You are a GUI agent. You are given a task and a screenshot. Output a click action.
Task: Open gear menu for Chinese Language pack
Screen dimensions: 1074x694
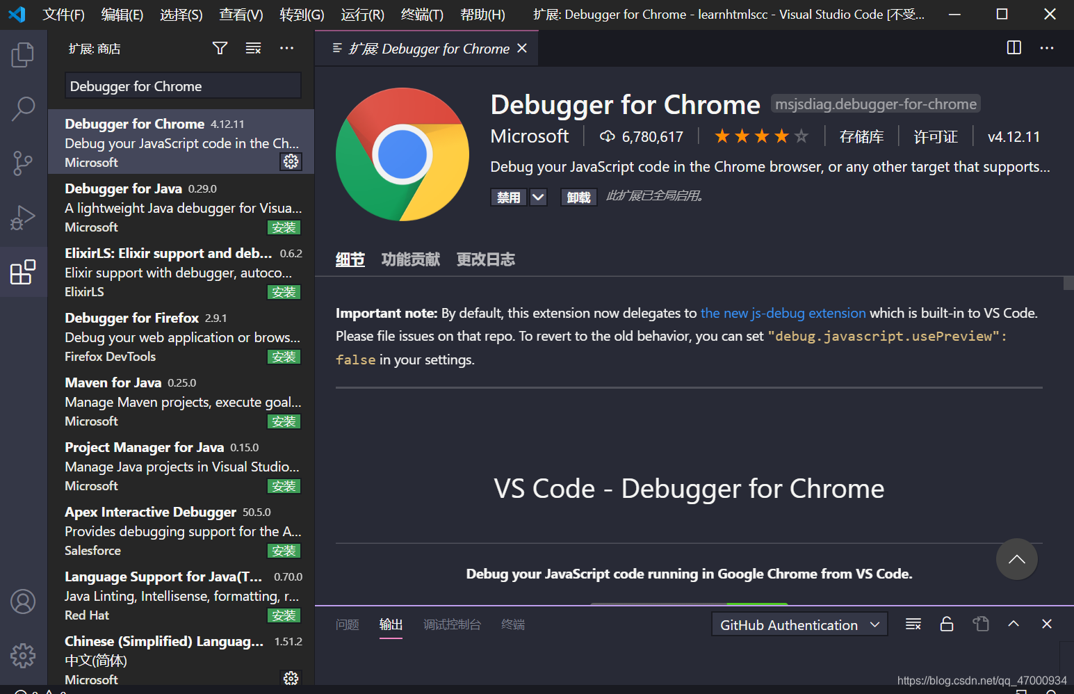[291, 678]
